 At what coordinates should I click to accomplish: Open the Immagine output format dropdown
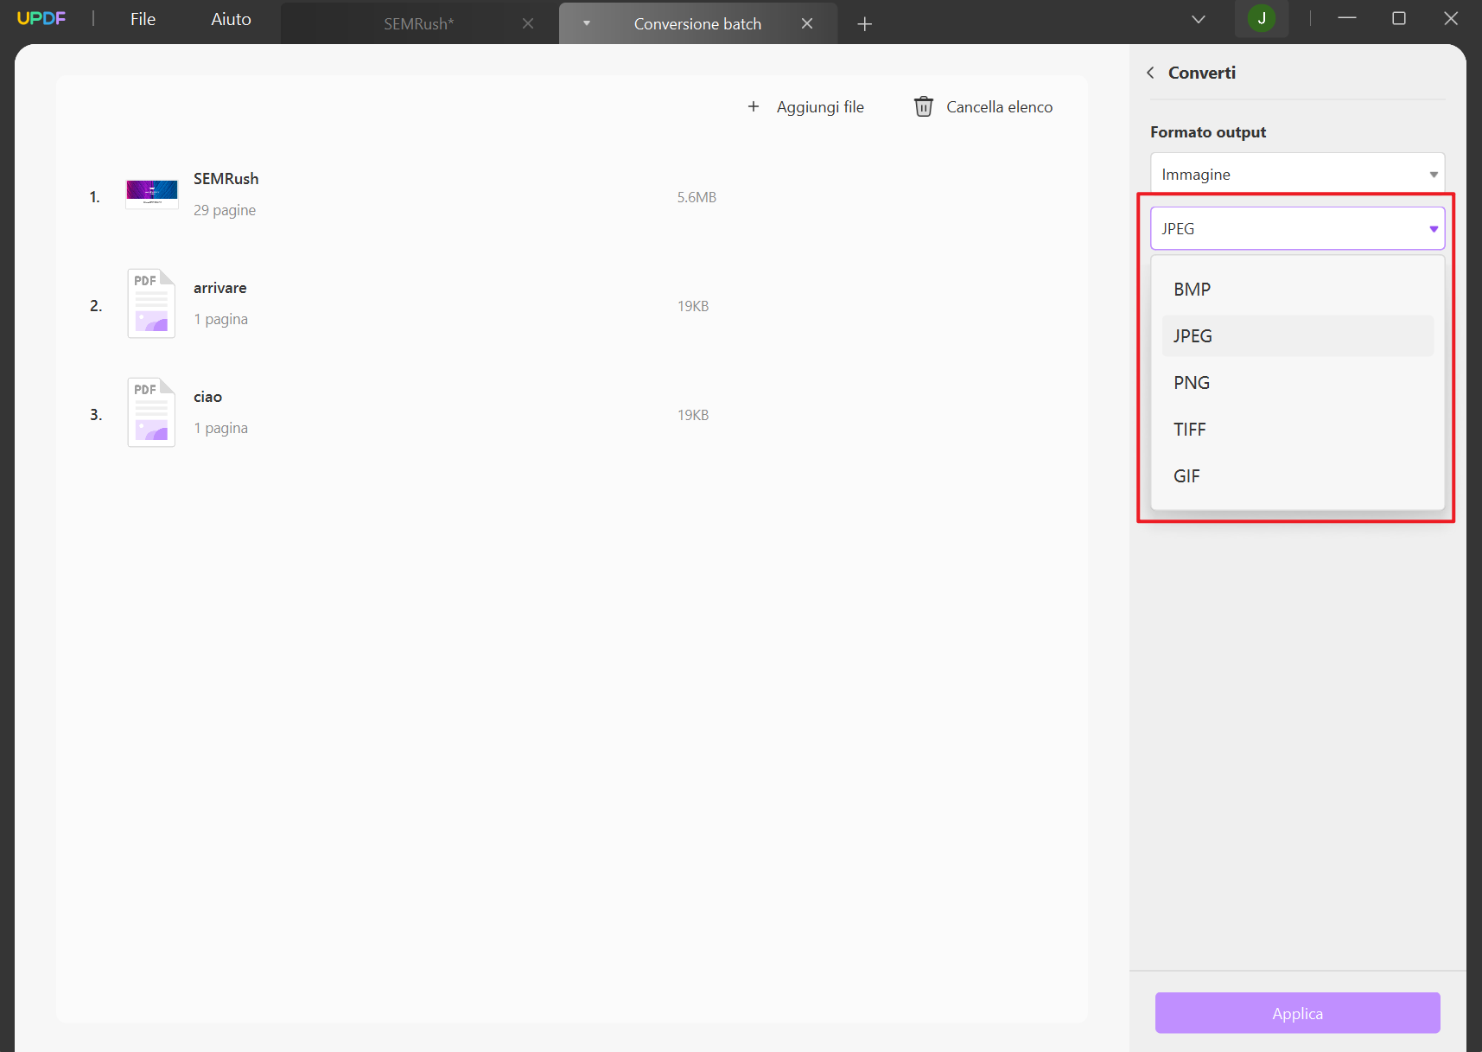1297,174
